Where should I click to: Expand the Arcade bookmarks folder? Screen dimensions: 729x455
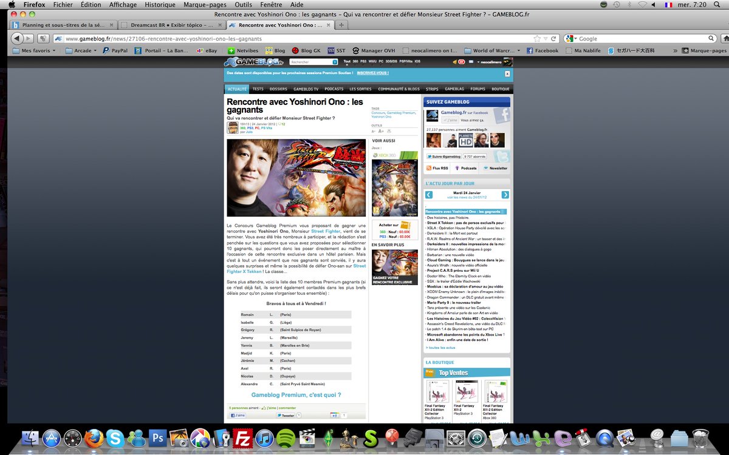pyautogui.click(x=80, y=51)
